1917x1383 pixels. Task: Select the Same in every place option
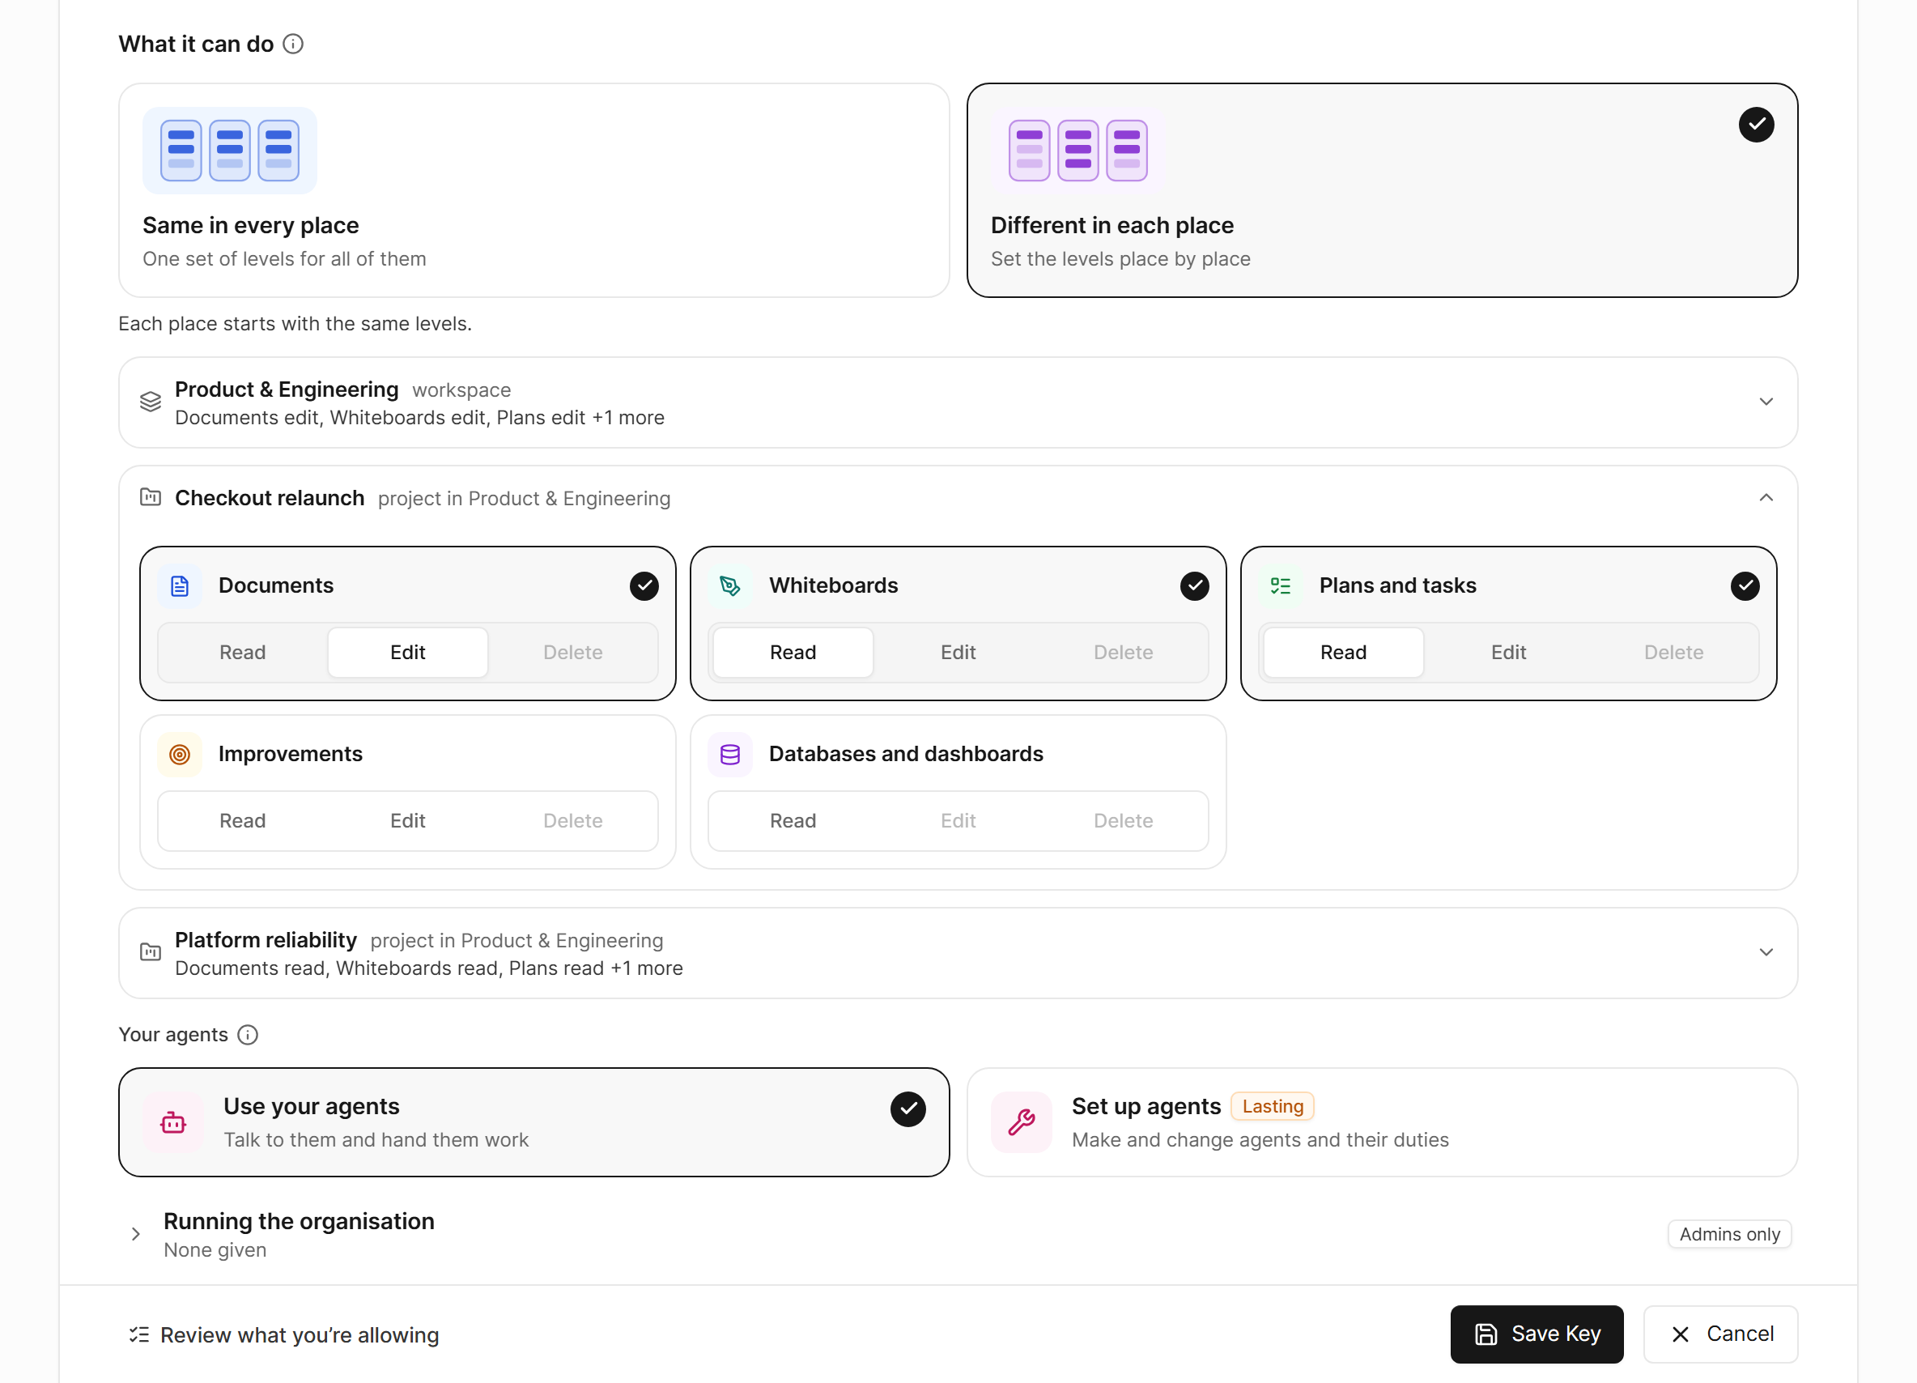click(x=534, y=190)
